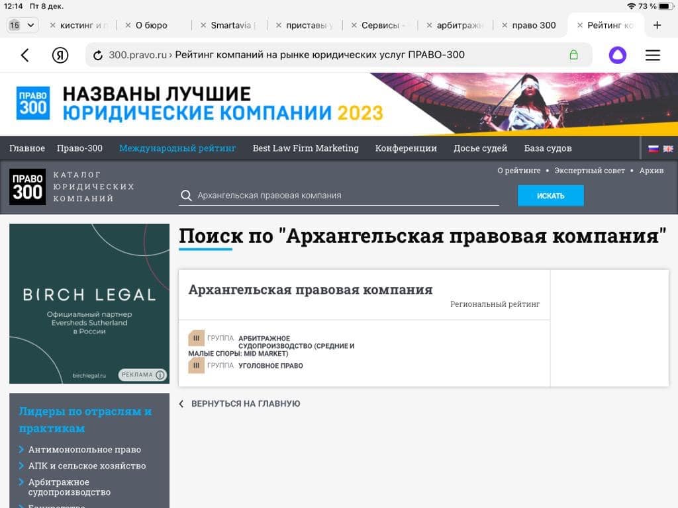The height and width of the screenshot is (508, 678).
Task: Expand 'Антимонопольное право' sidebar item
Action: point(84,449)
